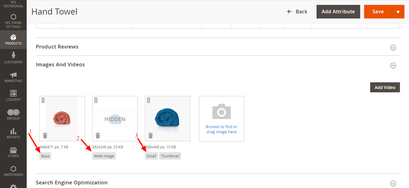
Task: Delete the blue towel image
Action: [151, 136]
